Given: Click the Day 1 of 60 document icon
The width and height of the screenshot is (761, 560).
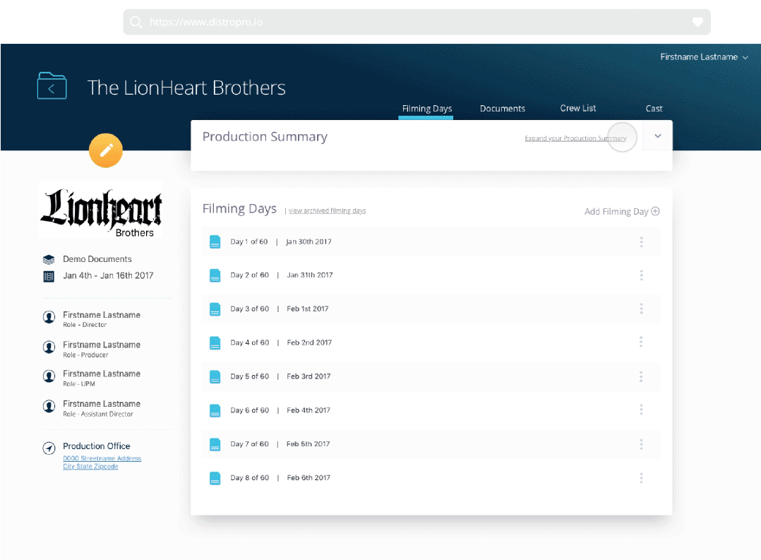Looking at the screenshot, I should point(215,242).
